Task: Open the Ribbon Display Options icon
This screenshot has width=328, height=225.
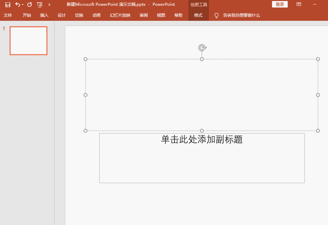Action: [299, 4]
